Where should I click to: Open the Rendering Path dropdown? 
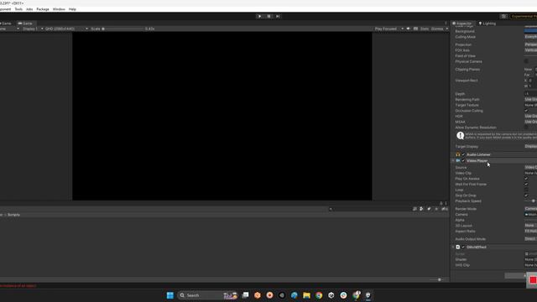coord(530,99)
